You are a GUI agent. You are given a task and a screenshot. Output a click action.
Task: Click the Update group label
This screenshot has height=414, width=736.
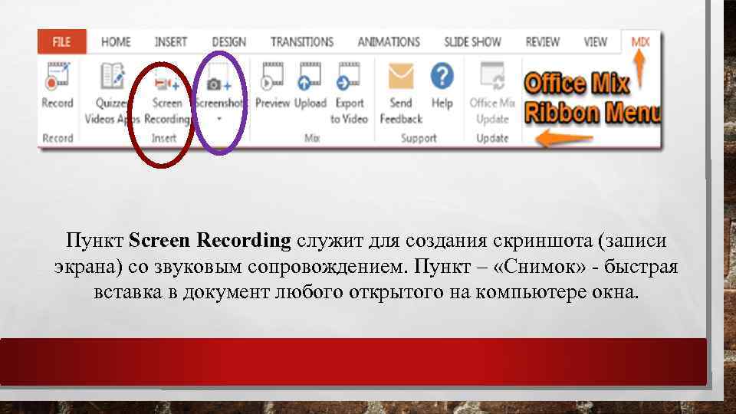click(492, 138)
